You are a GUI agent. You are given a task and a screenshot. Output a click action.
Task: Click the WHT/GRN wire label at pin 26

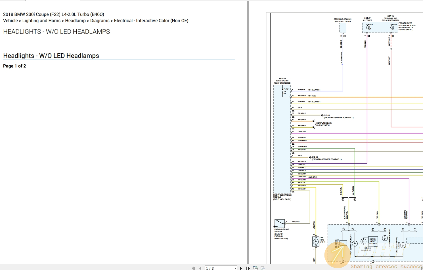point(302,147)
